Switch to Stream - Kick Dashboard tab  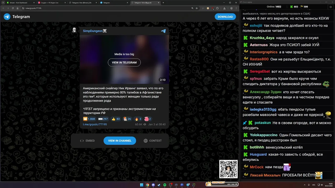pos(20,3)
